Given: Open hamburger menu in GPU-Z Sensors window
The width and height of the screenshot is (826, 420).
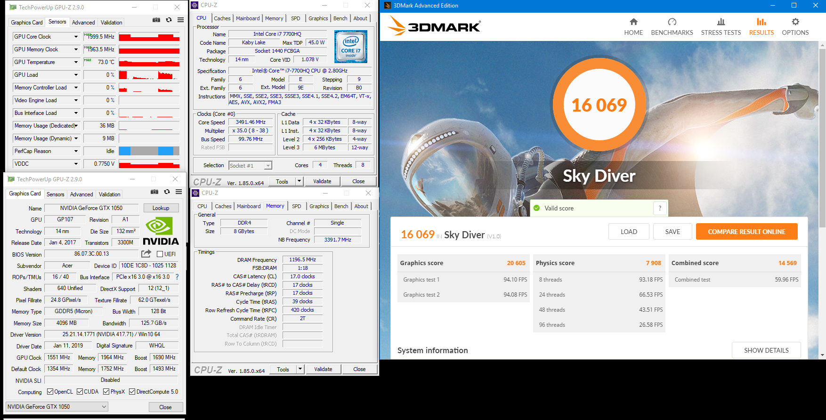Looking at the screenshot, I should [x=180, y=20].
